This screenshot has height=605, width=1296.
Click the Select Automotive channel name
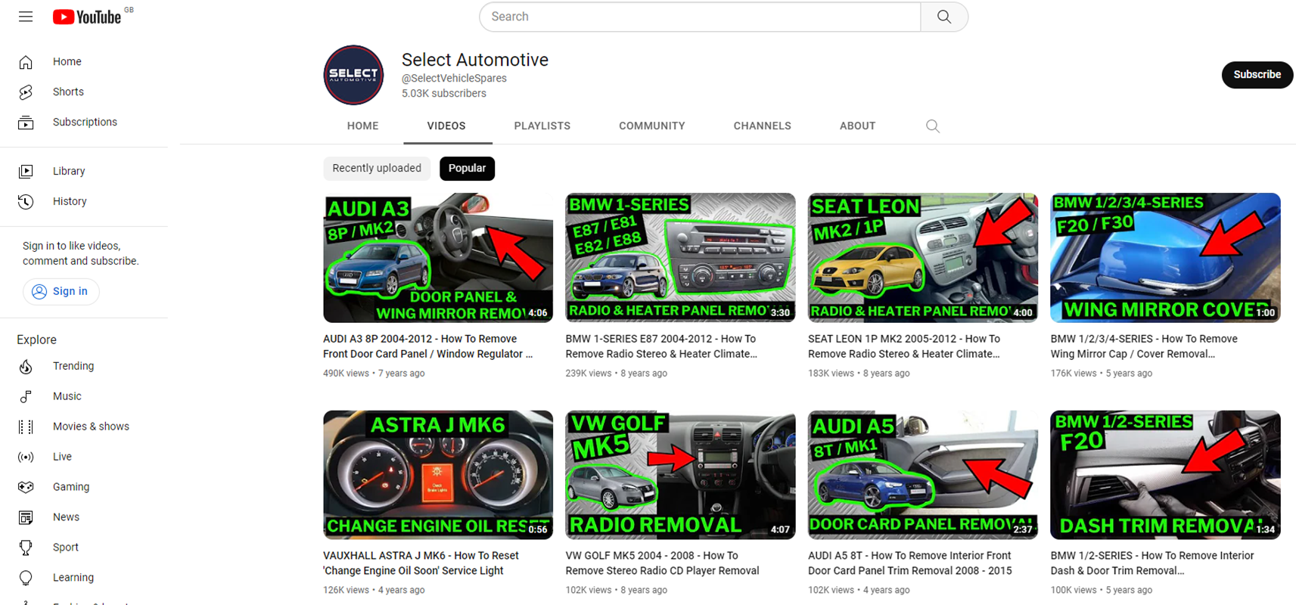click(x=475, y=60)
